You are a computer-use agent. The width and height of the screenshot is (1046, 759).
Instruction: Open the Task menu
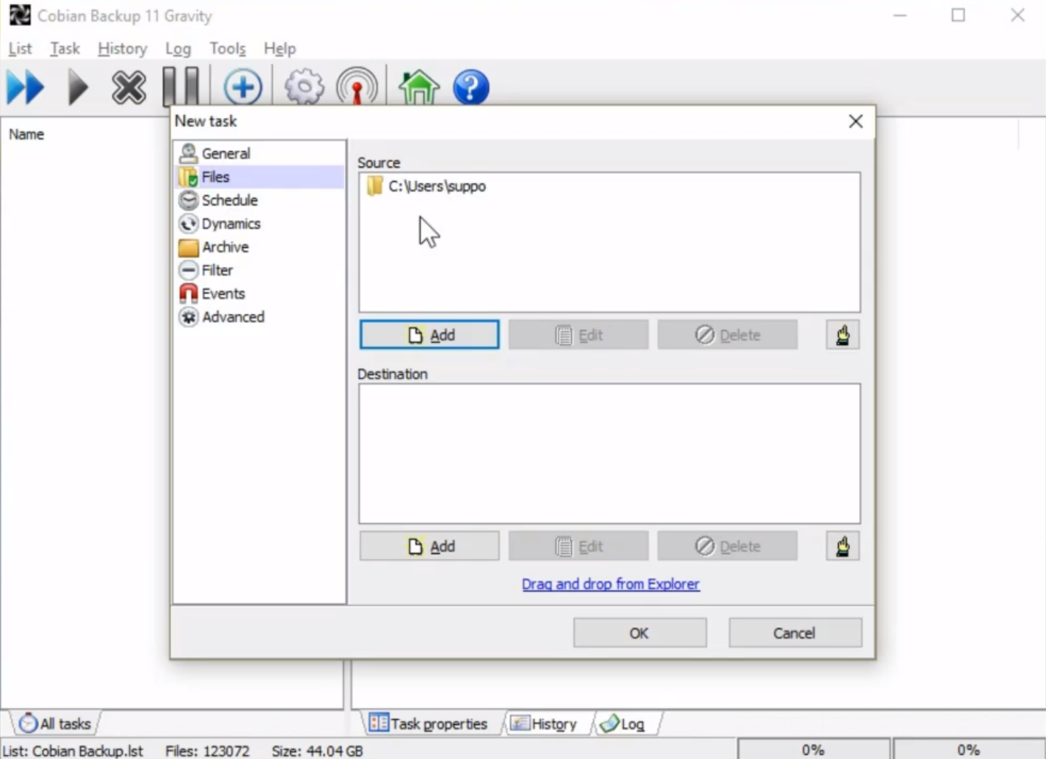click(65, 48)
